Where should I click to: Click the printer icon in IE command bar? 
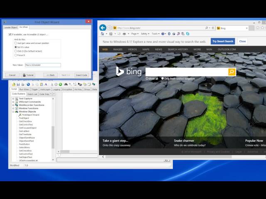point(124,34)
